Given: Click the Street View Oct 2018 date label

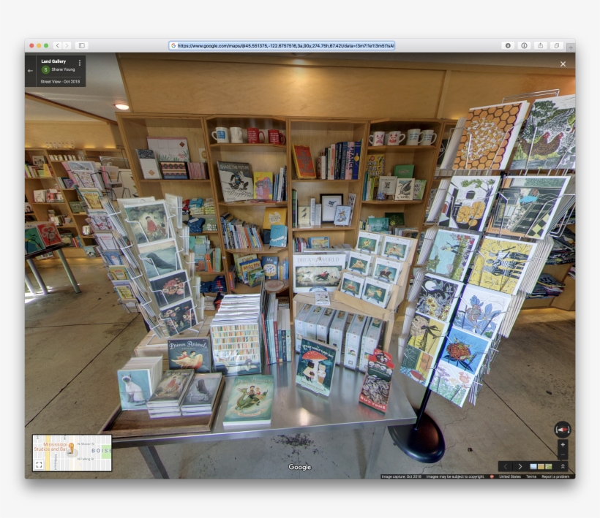Looking at the screenshot, I should (x=60, y=82).
